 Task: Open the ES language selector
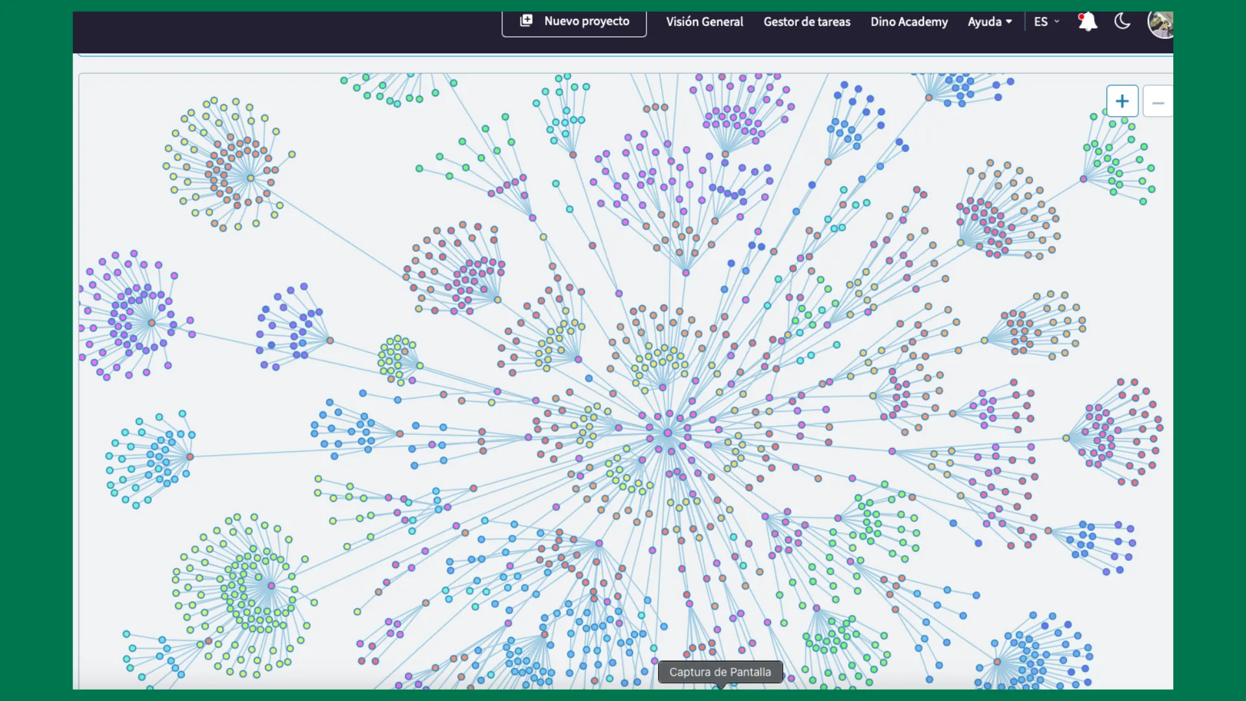[x=1046, y=21]
